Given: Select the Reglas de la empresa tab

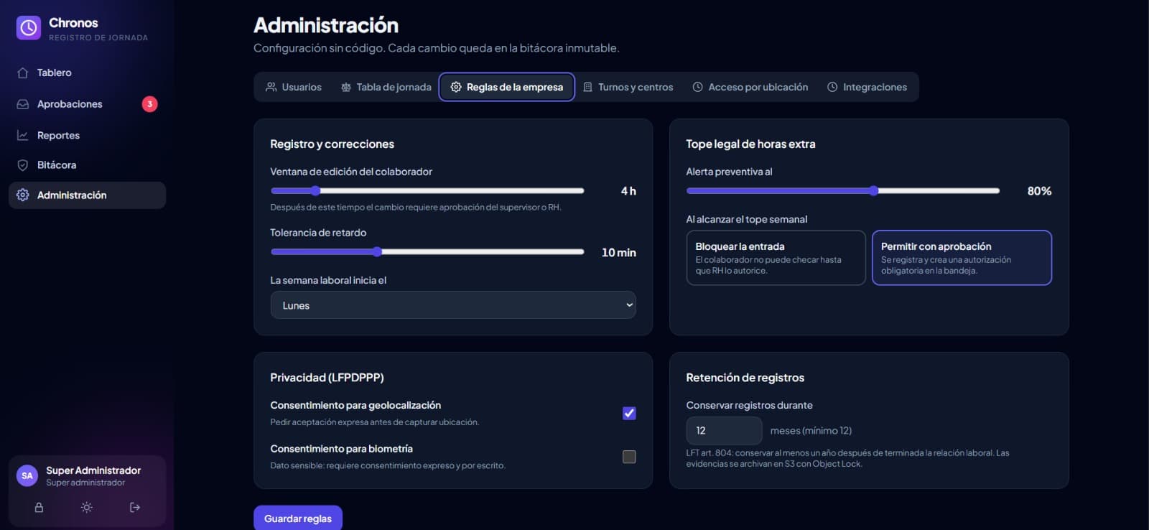Looking at the screenshot, I should [507, 87].
